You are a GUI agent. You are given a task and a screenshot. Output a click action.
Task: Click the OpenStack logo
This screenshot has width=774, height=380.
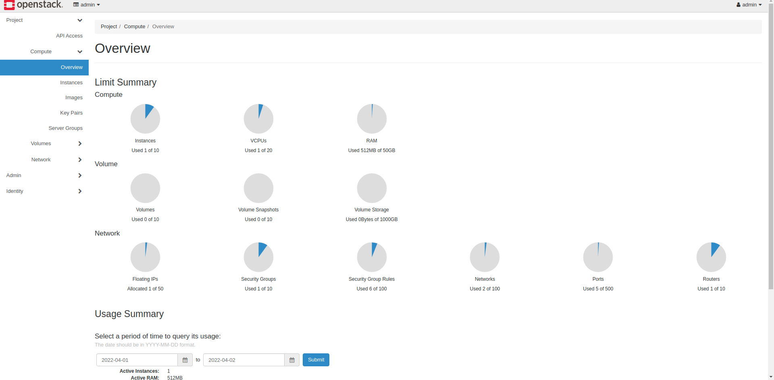33,5
